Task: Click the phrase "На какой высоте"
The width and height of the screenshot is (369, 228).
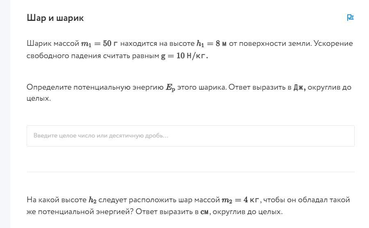Action: 57,200
